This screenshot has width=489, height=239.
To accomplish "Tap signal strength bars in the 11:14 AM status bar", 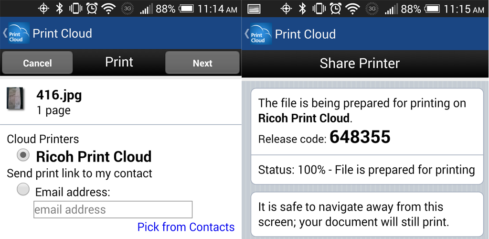I will click(x=146, y=9).
